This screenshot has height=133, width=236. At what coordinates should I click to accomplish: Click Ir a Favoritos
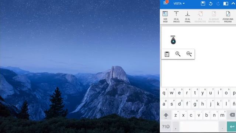pos(200,17)
